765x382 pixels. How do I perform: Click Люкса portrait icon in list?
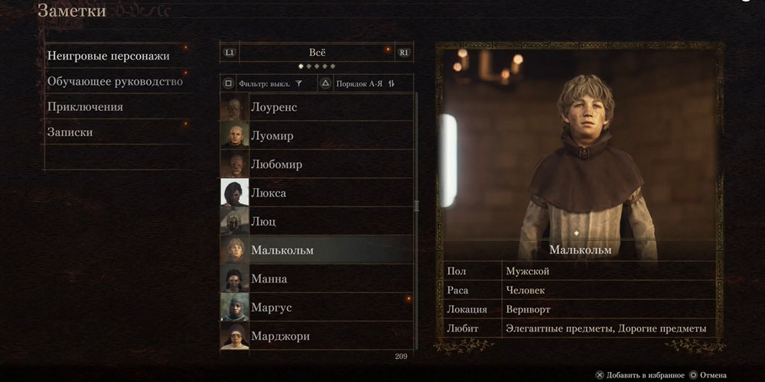[x=235, y=193]
